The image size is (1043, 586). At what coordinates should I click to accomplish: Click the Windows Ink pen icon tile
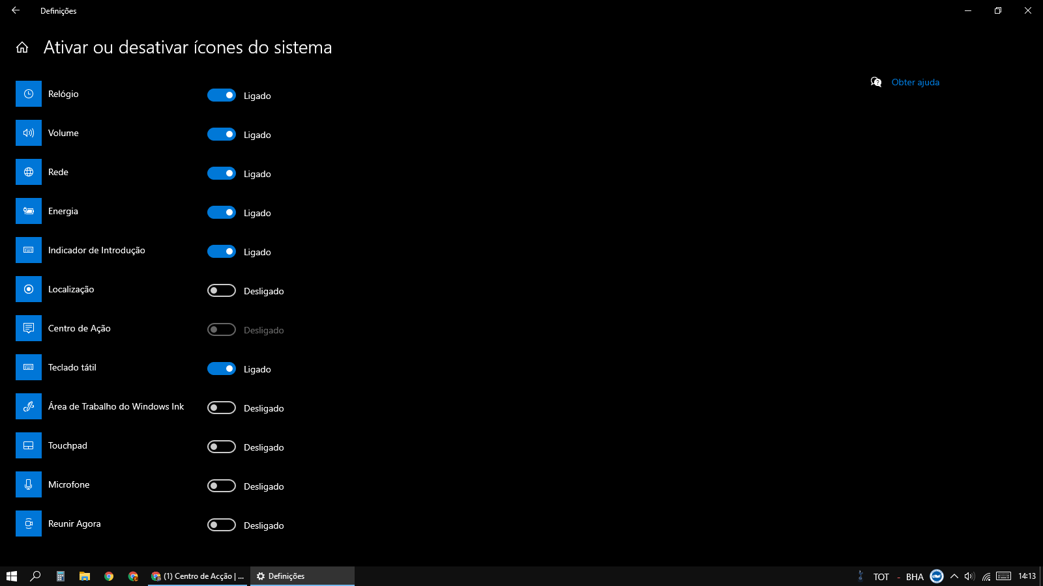pos(29,406)
